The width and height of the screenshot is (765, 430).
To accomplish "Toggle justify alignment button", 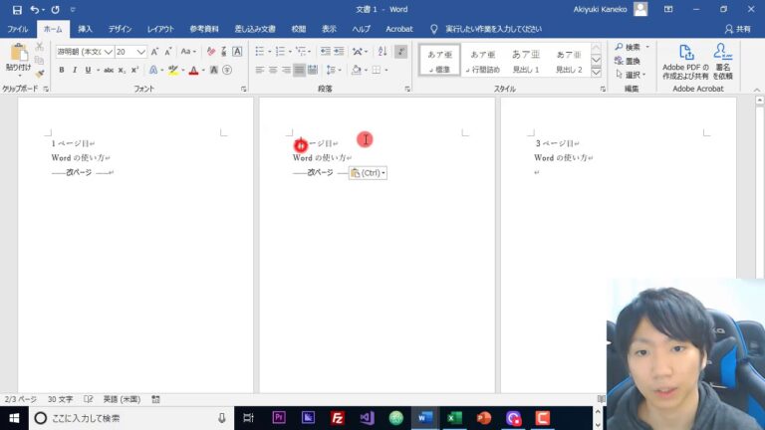I will [x=299, y=71].
